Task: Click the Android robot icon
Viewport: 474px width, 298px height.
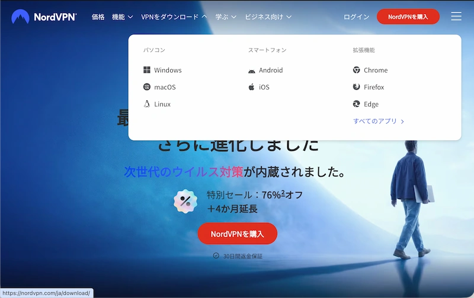Action: click(x=251, y=71)
